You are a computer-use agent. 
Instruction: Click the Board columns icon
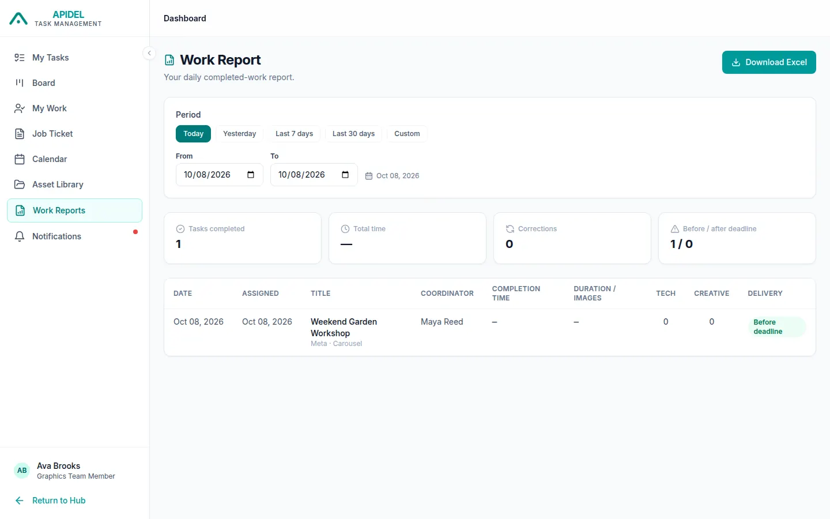coord(20,83)
